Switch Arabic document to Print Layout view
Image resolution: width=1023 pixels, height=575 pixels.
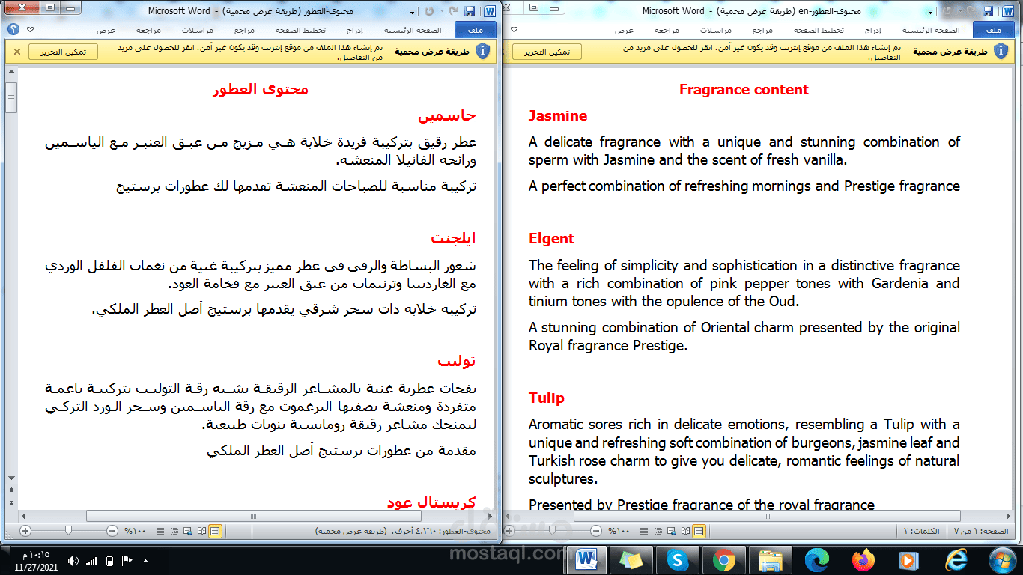(x=215, y=531)
